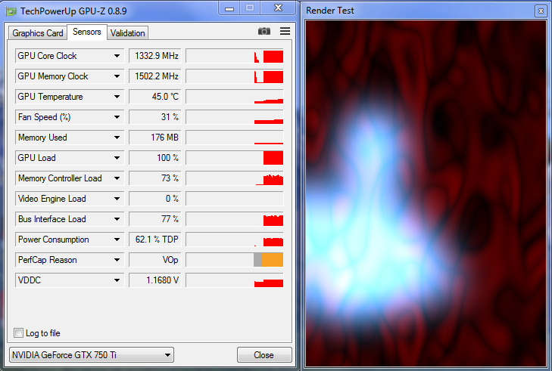Image resolution: width=552 pixels, height=371 pixels.
Task: Click the Bus Interface Load graph
Action: tap(235, 219)
